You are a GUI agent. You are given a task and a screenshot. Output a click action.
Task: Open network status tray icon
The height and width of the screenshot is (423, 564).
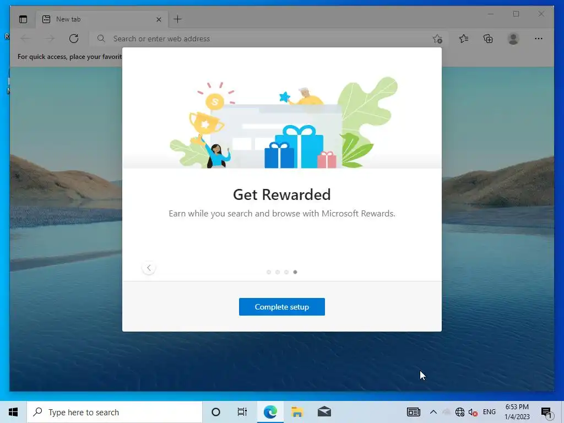click(x=460, y=412)
